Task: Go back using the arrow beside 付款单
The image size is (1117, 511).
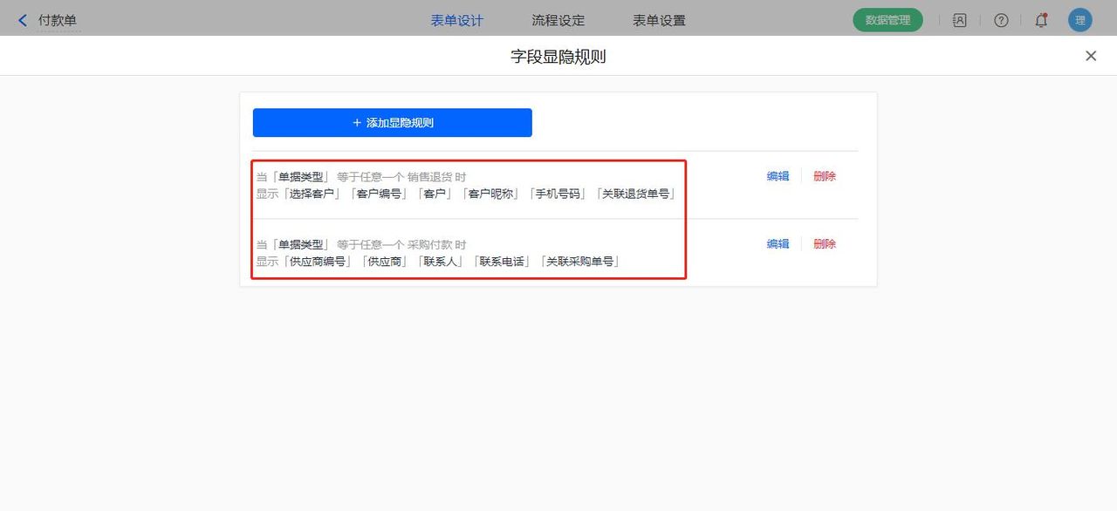Action: click(22, 19)
